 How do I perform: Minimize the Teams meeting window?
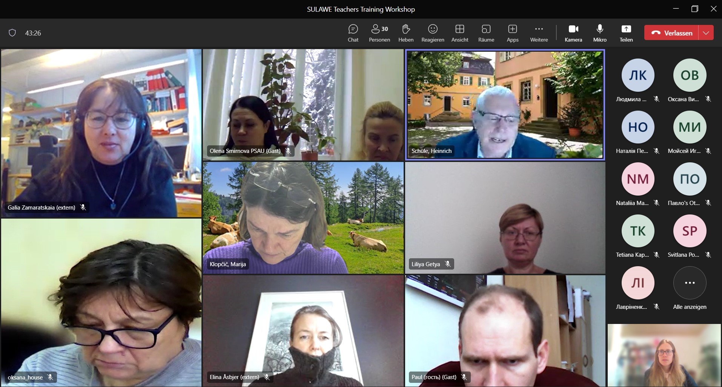click(x=676, y=9)
